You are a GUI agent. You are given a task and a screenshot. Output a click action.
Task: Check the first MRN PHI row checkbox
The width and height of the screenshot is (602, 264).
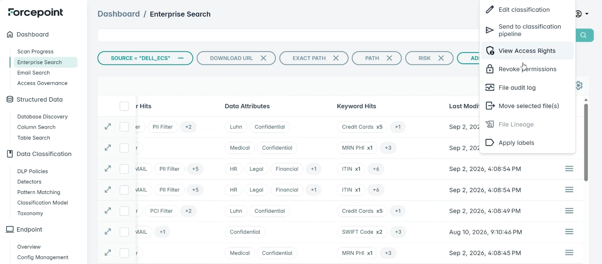[x=124, y=148]
